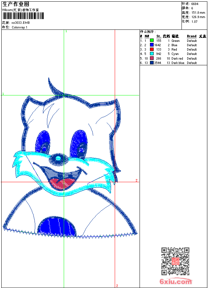The height and width of the screenshot is (288, 208).
Task: Pick the Red color swatch
Action: tap(152, 50)
